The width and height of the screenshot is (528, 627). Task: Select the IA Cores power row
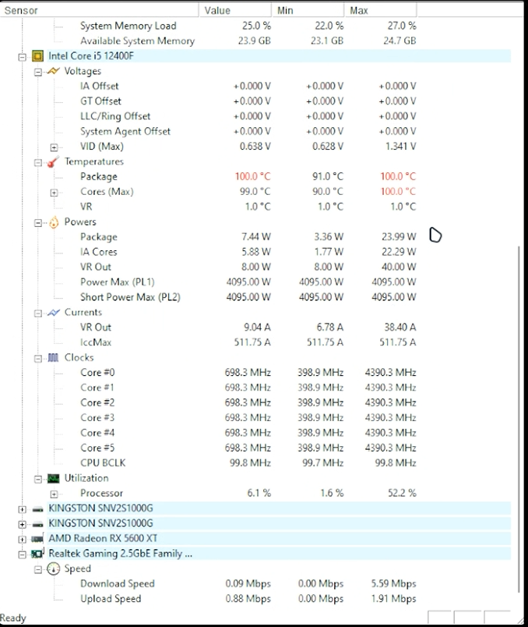point(248,252)
